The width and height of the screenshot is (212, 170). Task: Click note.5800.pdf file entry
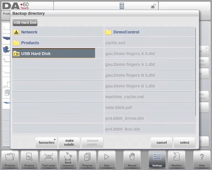coord(150,108)
